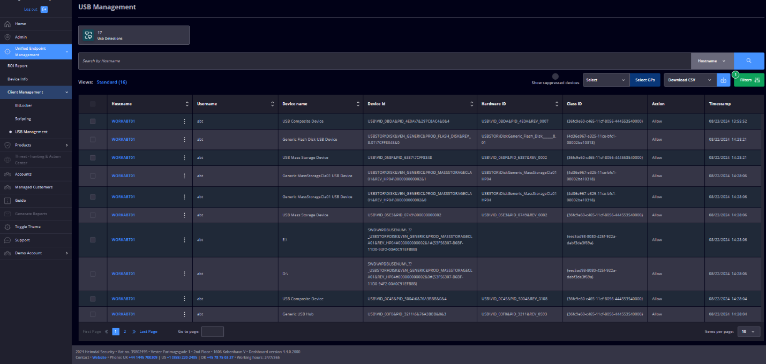Screen dimensions: 766x364
Task: Open BitLocker in the sidebar
Action: 24,105
